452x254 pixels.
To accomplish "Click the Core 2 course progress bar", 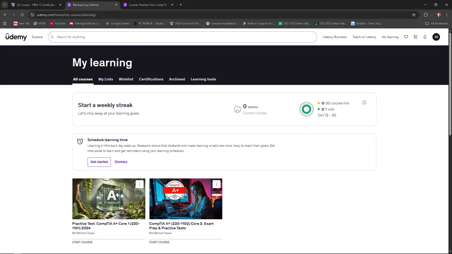I will 186,239.
